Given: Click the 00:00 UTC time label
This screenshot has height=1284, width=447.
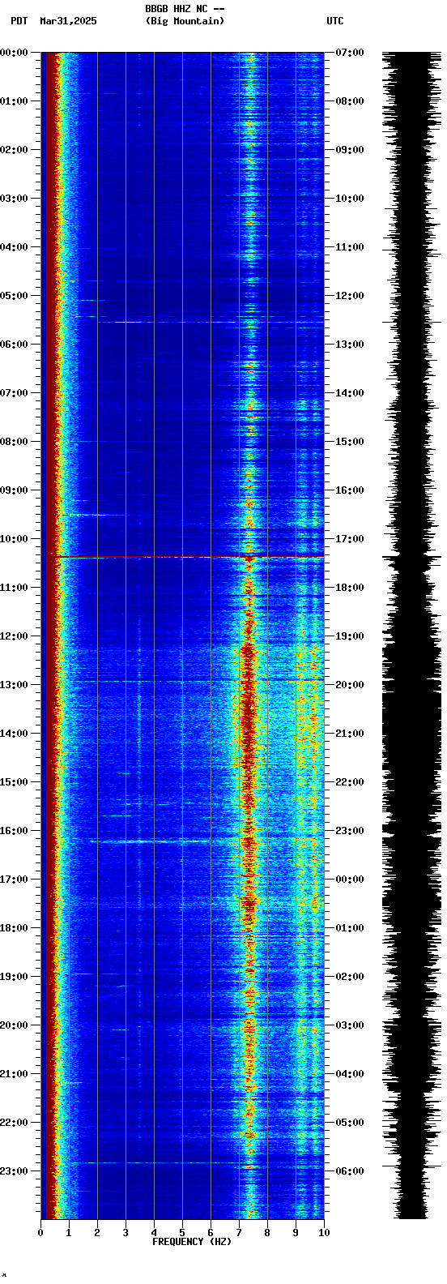Looking at the screenshot, I should tap(350, 880).
